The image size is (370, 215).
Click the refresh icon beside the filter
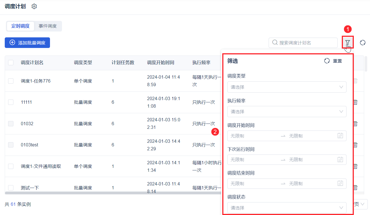point(363,43)
